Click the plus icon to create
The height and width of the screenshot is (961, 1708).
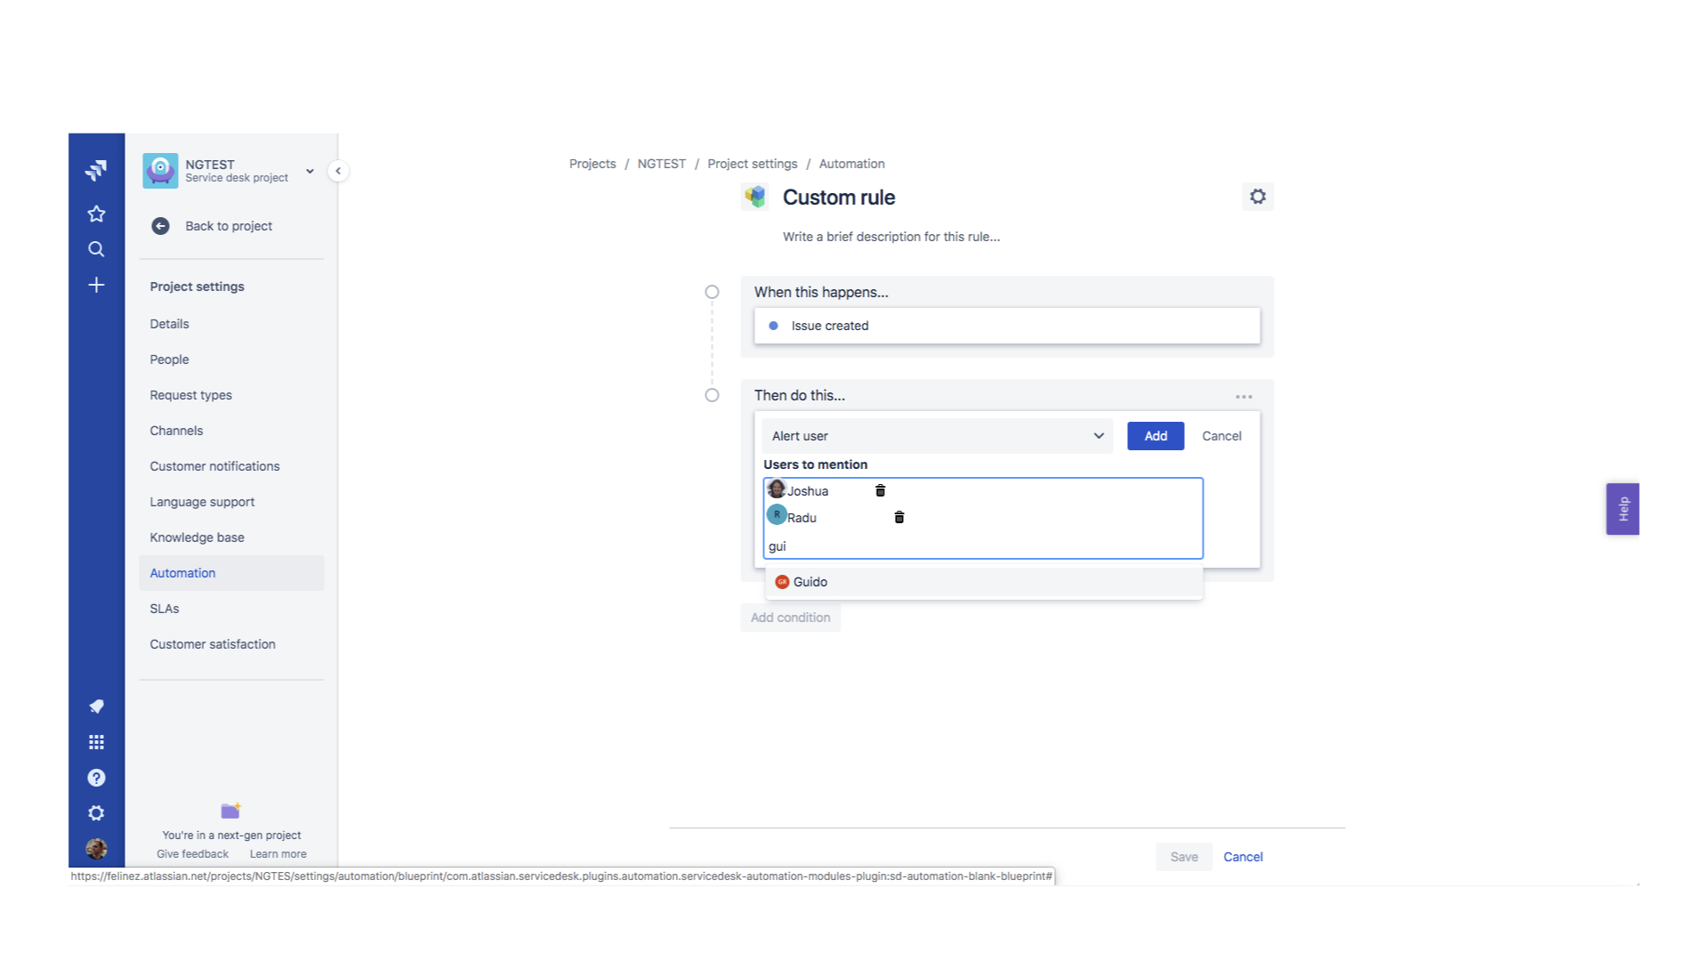(x=96, y=285)
